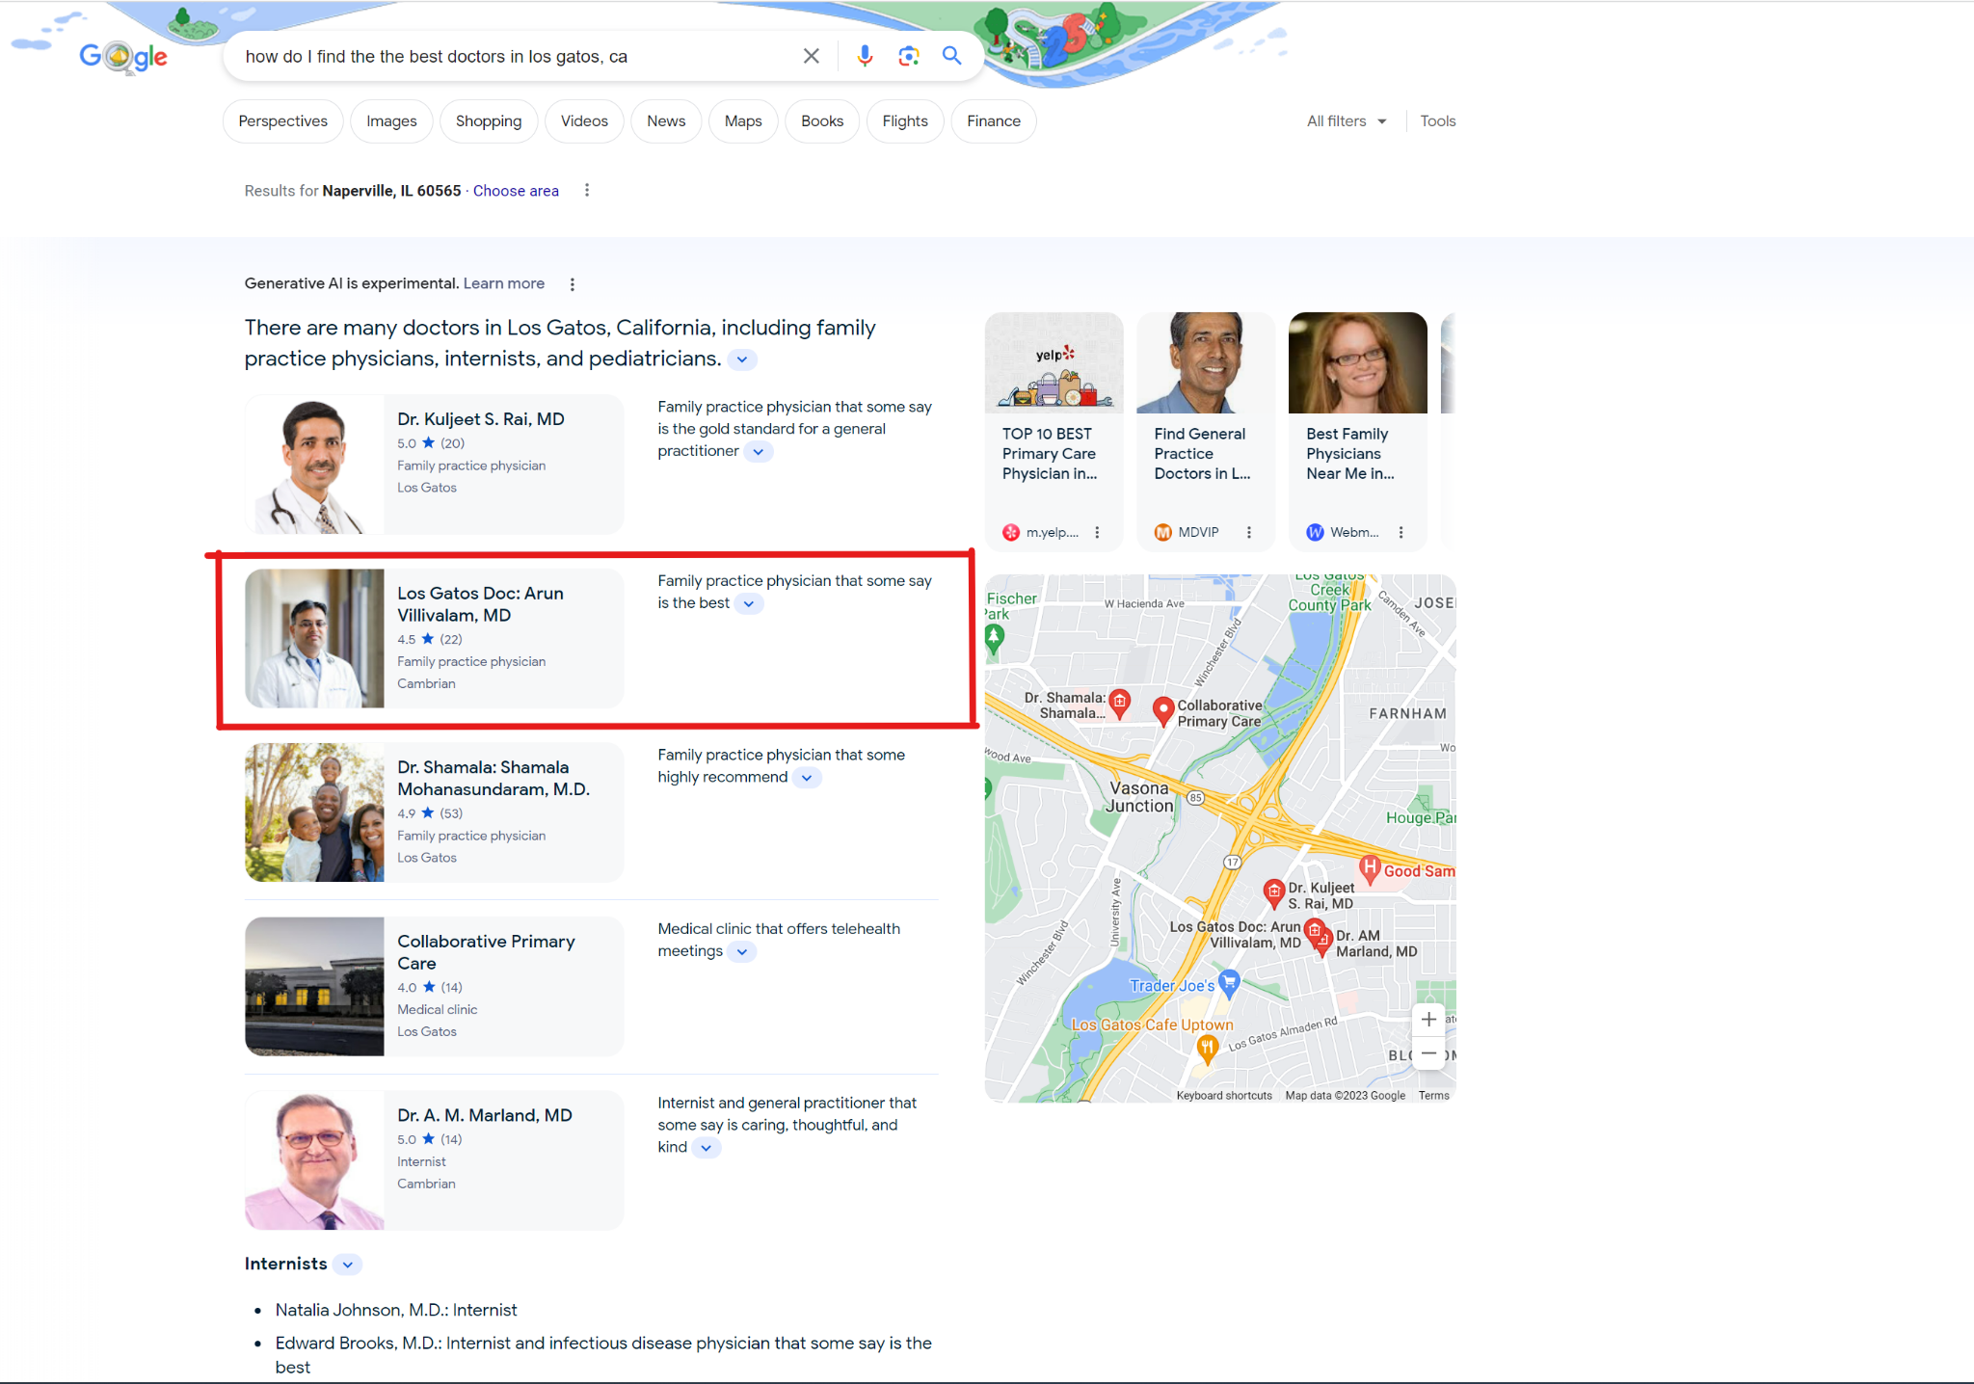This screenshot has width=1974, height=1384.
Task: Switch to the Videos filter
Action: click(584, 121)
